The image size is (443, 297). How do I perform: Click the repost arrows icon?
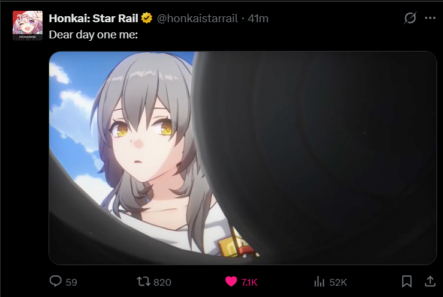143,281
